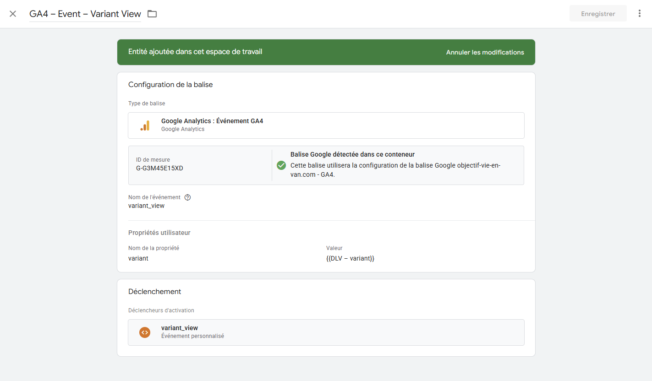Image resolution: width=652 pixels, height=381 pixels.
Task: Open the three-dot more actions menu
Action: point(640,14)
